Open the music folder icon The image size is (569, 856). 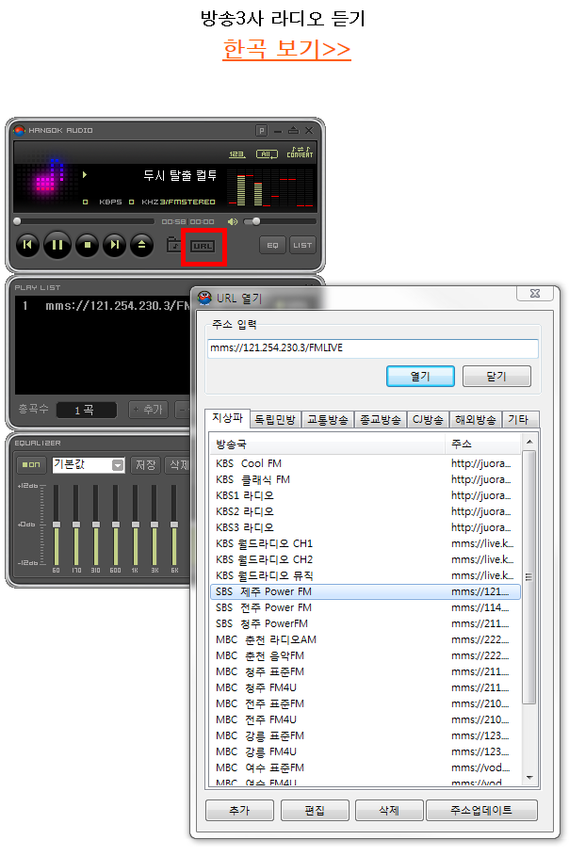click(x=173, y=245)
